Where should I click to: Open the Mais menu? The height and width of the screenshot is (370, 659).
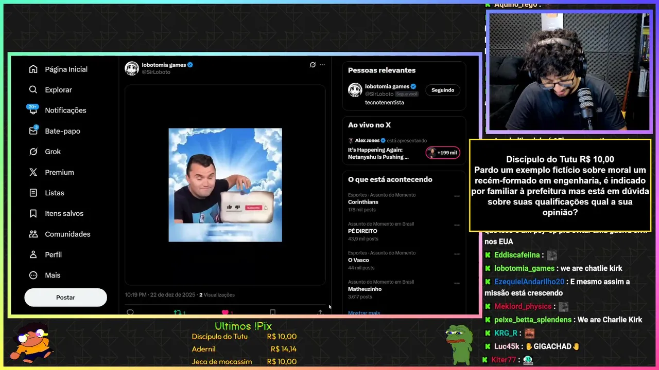pyautogui.click(x=45, y=275)
